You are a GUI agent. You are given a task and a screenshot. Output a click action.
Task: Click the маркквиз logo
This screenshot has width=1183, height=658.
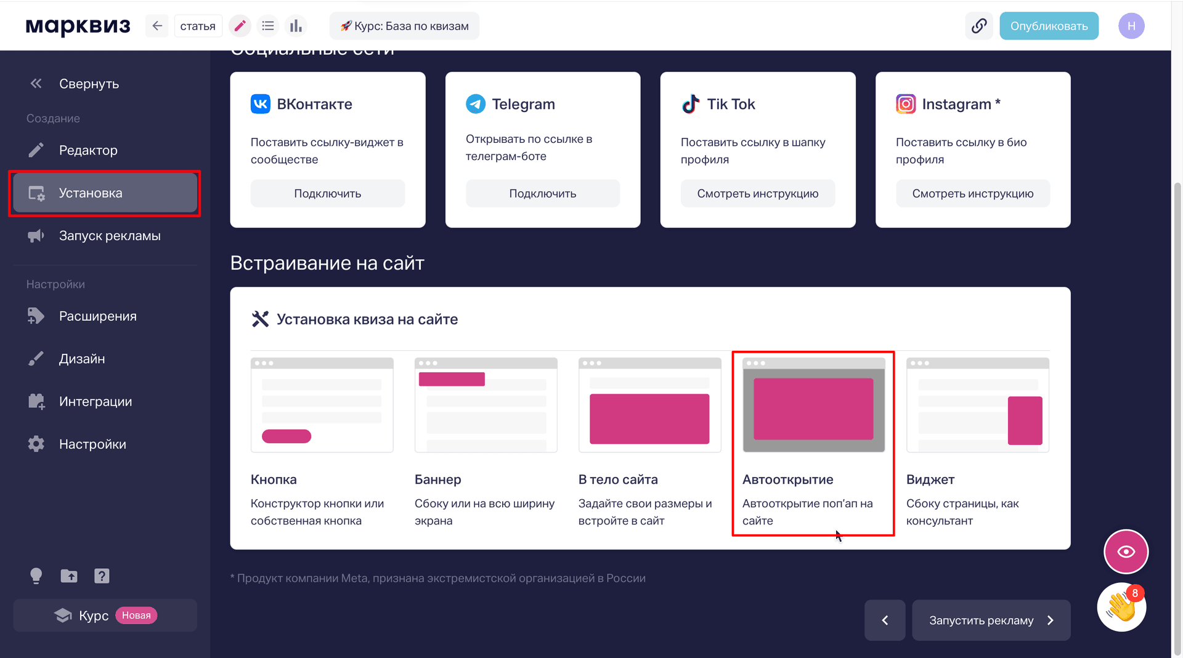point(78,26)
